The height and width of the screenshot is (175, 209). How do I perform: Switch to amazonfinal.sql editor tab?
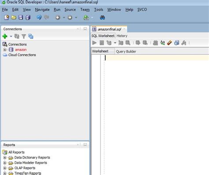coord(109,29)
